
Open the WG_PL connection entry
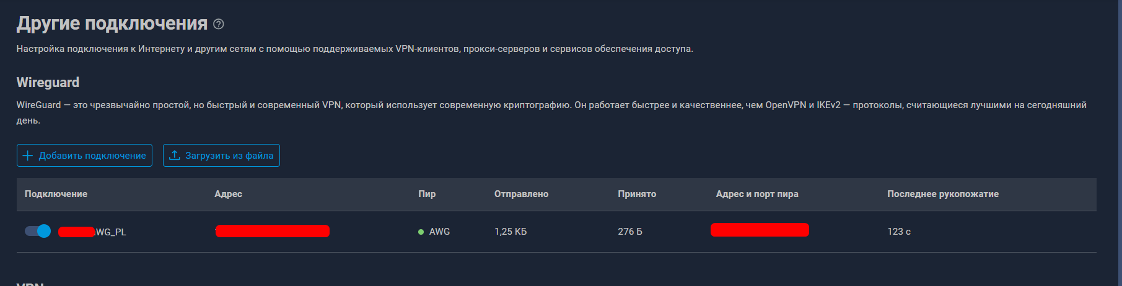click(x=110, y=232)
